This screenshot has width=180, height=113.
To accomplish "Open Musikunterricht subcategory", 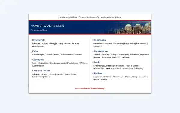I will point(67,55).
